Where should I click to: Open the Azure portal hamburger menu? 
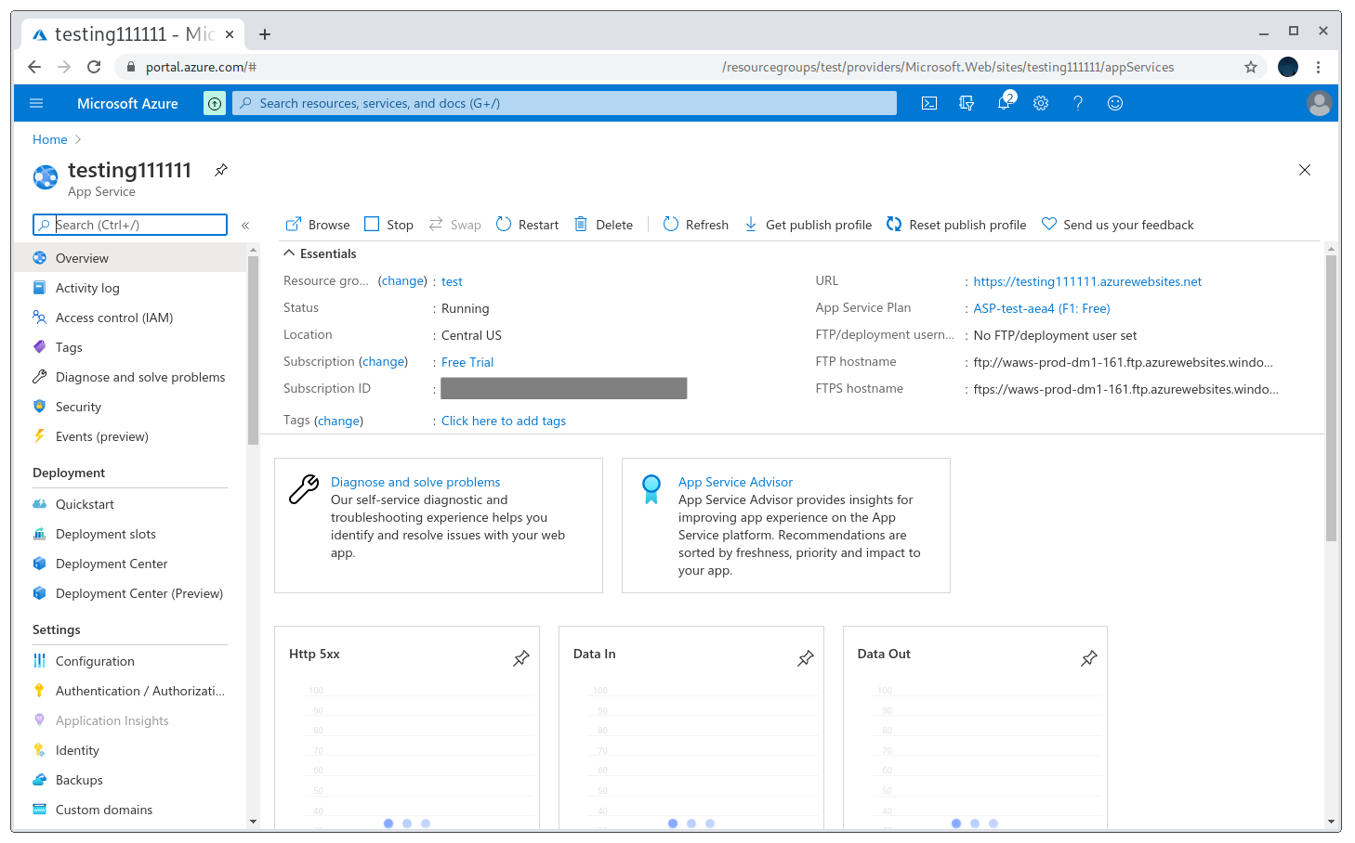click(36, 103)
